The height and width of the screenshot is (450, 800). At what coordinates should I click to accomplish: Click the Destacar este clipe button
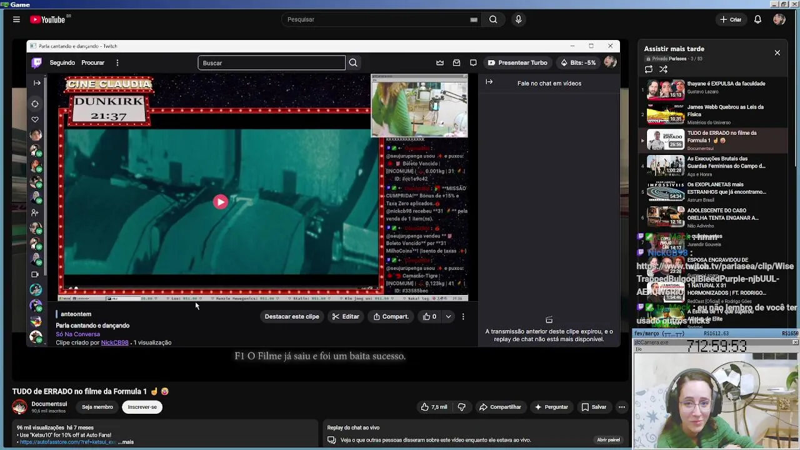[292, 317]
